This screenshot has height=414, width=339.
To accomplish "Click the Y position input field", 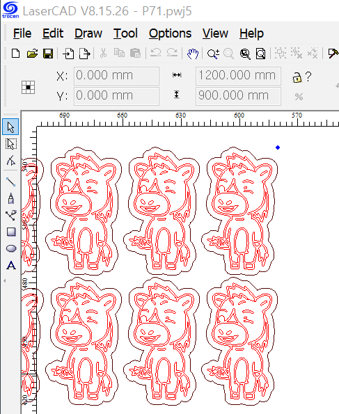I will click(x=116, y=96).
